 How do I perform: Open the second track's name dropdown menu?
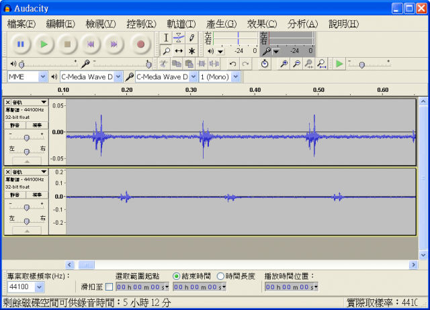coord(30,172)
